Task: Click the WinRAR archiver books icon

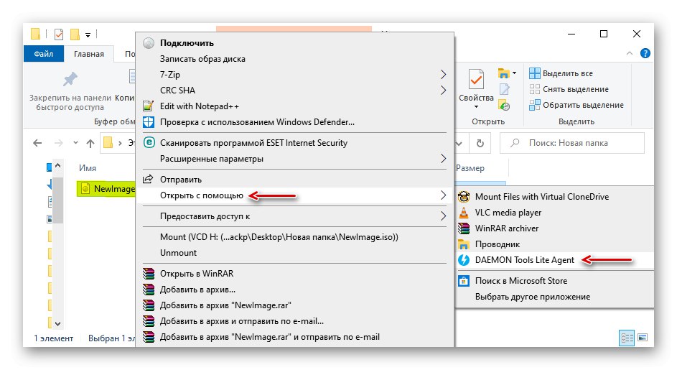Action: [464, 228]
